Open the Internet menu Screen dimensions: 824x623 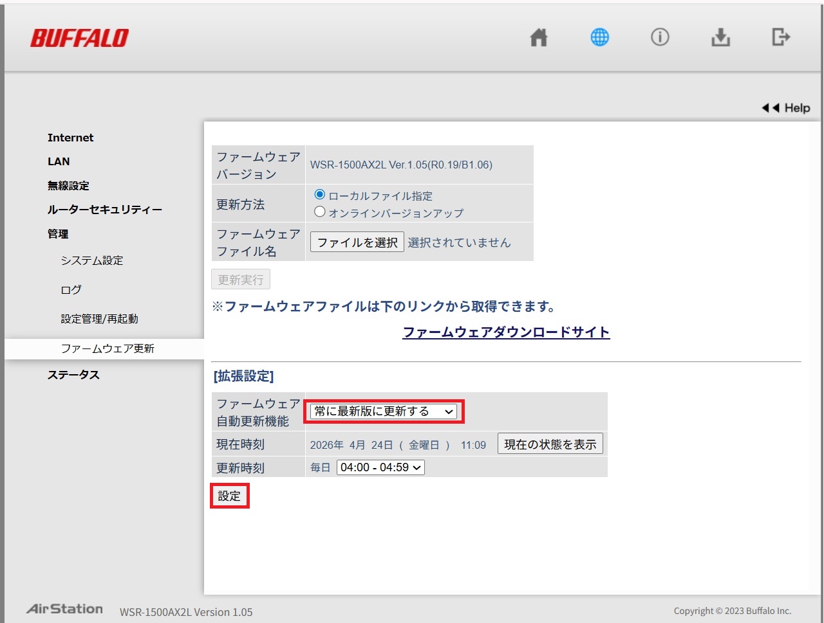point(70,138)
